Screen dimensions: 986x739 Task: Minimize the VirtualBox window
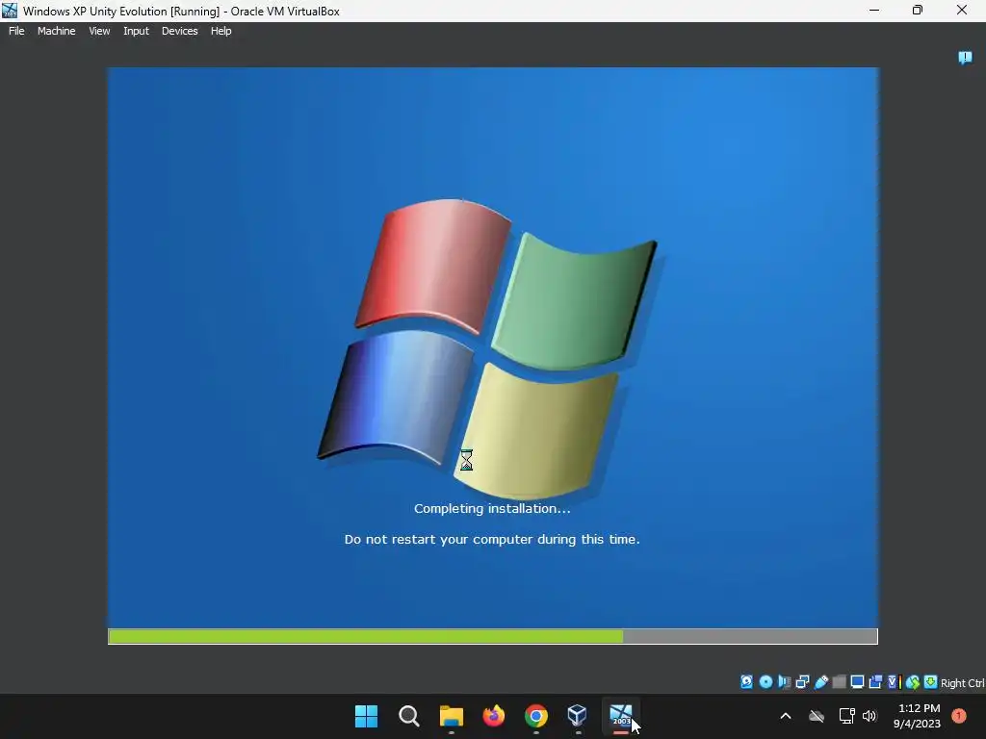click(x=874, y=11)
